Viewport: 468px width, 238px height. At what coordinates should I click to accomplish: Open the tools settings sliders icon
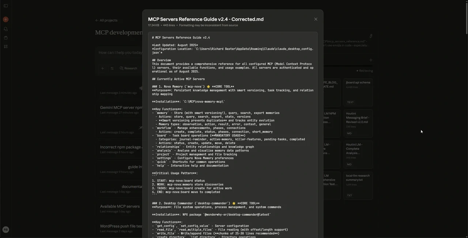[x=112, y=68]
